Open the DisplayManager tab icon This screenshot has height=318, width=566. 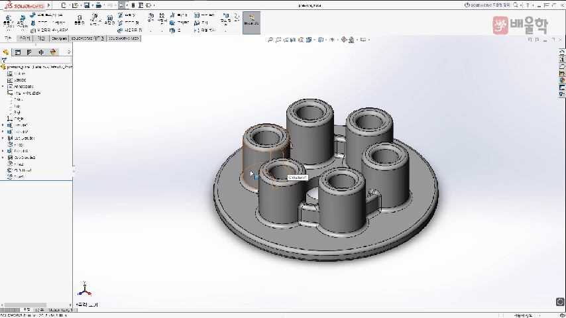point(53,52)
